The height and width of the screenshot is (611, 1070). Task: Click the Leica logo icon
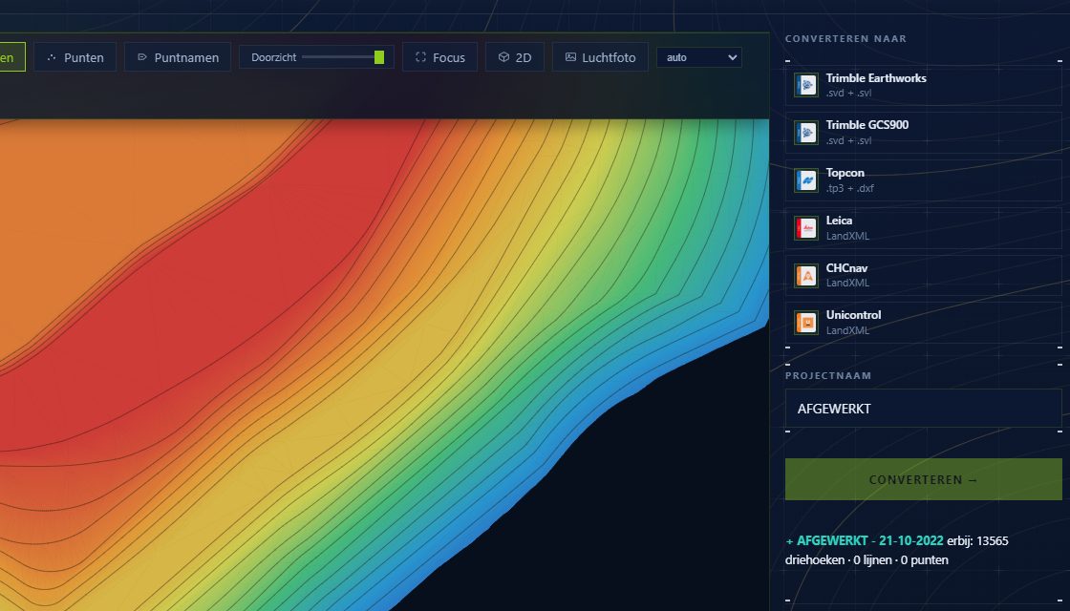[x=806, y=228]
